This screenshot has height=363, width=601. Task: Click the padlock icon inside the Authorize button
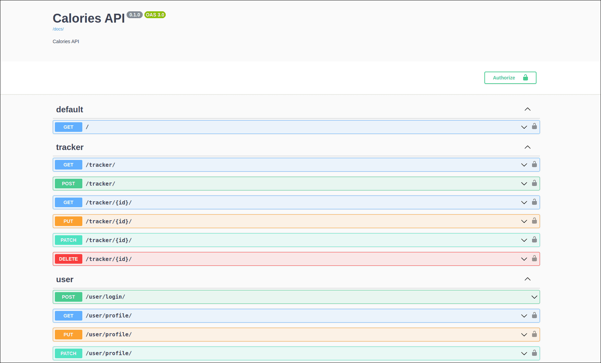[x=525, y=78]
